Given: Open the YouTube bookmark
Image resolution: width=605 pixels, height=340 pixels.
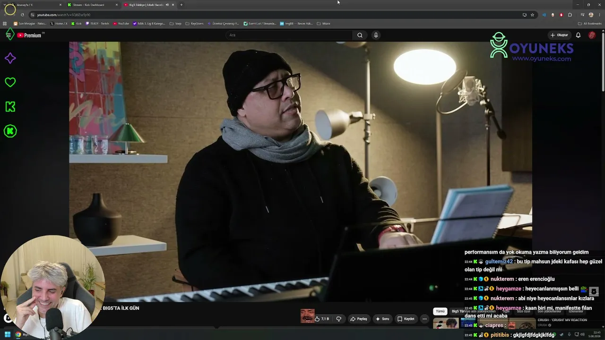Looking at the screenshot, I should 121,23.
